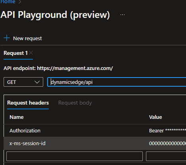Screen dimensions: 186x165
Task: Click the API Playground (preview) title
Action: click(x=55, y=15)
